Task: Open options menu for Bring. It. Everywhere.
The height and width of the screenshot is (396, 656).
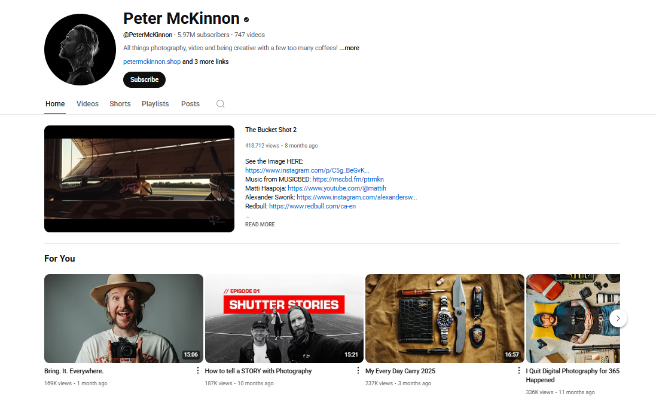Action: pos(197,370)
